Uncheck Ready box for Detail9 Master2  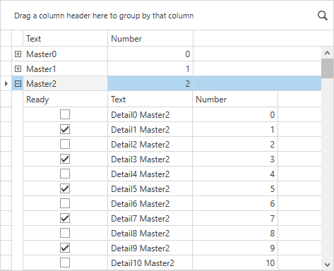point(65,248)
